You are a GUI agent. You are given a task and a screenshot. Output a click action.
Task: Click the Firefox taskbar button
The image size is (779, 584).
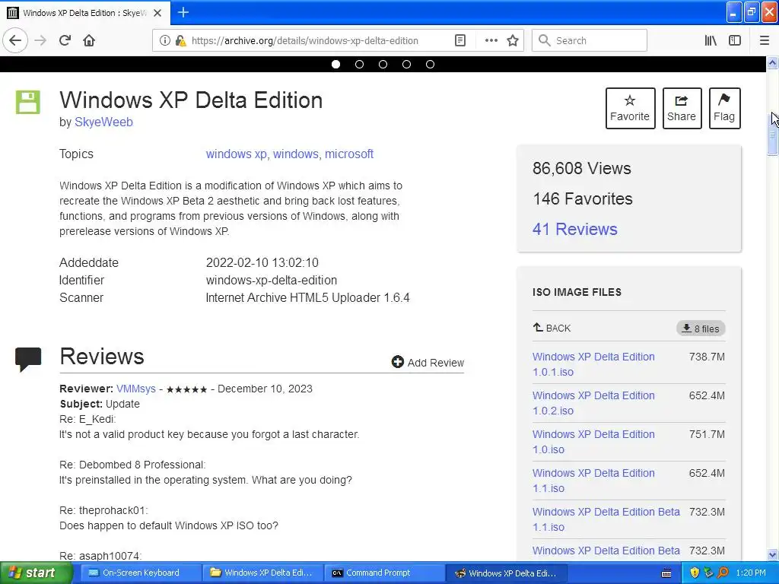tap(506, 573)
